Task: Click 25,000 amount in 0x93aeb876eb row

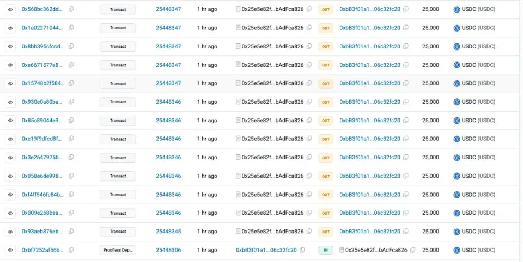Action: [430, 232]
